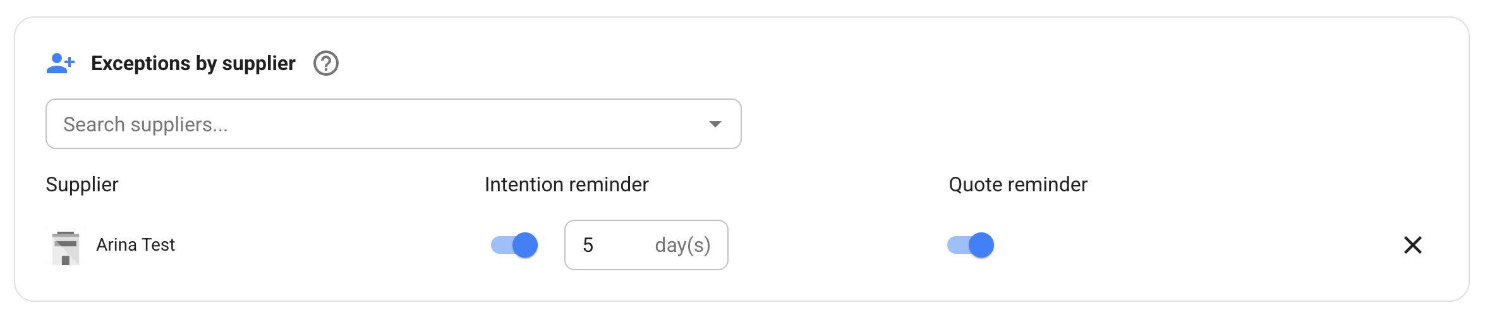Click the Quote reminder column header
Screen dimensions: 1485x322
coord(1017,184)
